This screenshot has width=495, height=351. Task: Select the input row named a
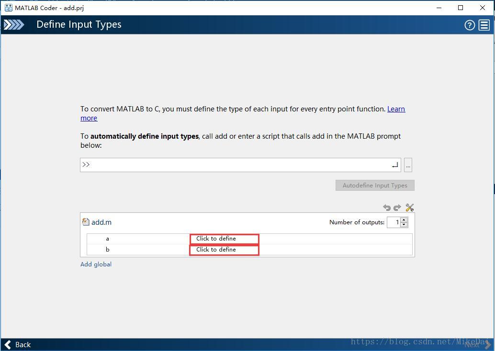[249, 239]
